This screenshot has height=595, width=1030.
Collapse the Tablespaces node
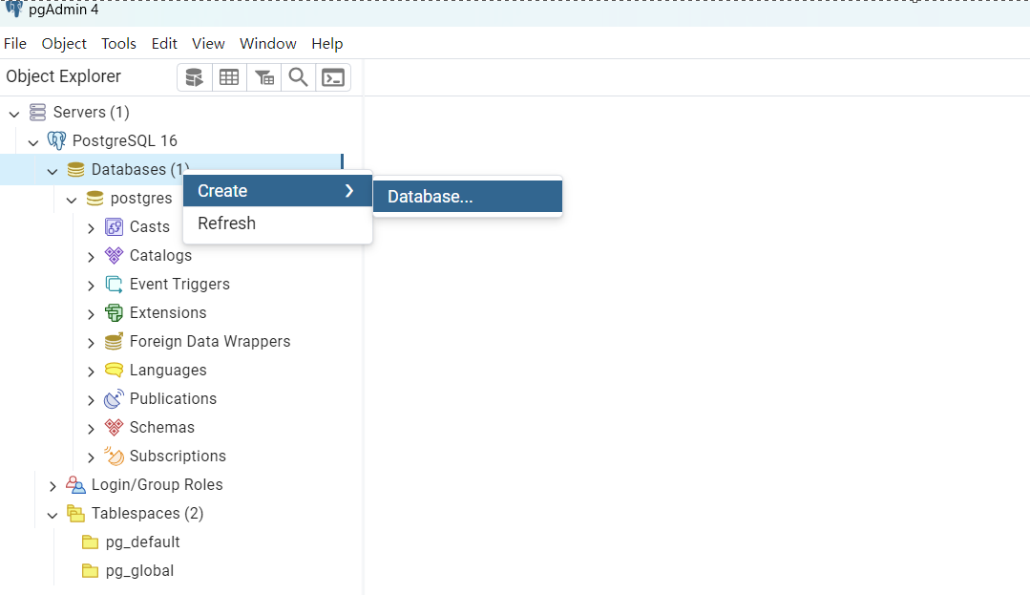pos(53,513)
